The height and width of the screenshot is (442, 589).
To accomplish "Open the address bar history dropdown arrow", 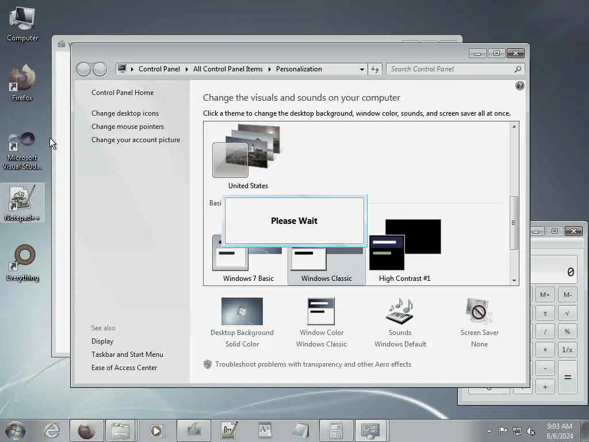I will (x=362, y=69).
